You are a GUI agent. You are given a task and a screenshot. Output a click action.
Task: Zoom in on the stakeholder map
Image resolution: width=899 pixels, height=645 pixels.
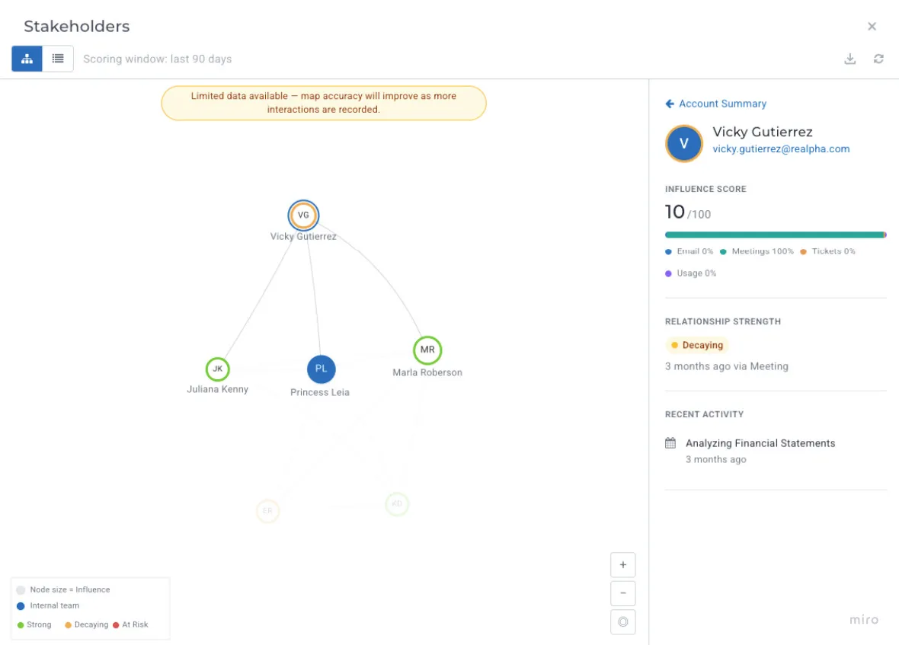(622, 565)
